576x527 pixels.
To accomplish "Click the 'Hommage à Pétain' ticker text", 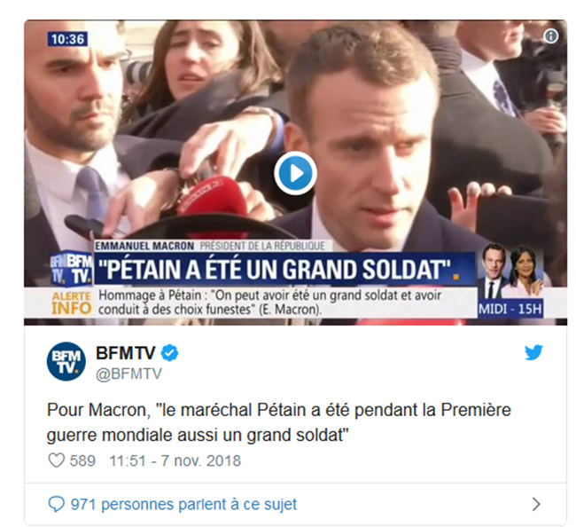I will [x=270, y=303].
